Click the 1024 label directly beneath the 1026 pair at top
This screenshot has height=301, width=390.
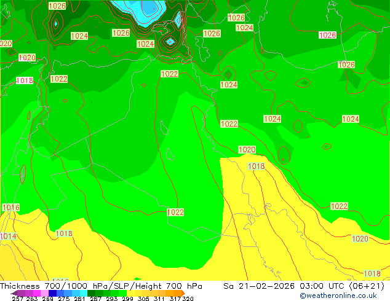[x=244, y=28]
